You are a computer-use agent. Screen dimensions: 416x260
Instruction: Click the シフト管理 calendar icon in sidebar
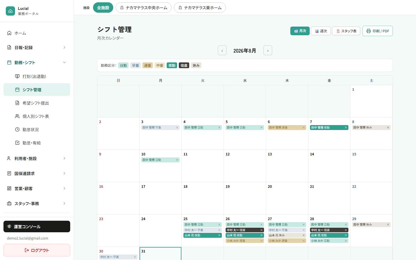(17, 90)
